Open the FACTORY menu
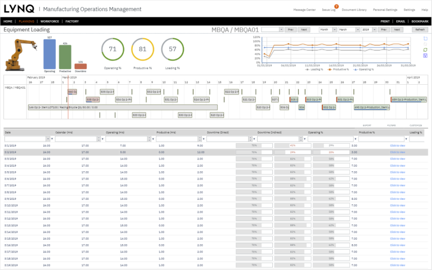Image resolution: width=432 pixels, height=270 pixels. 72,21
